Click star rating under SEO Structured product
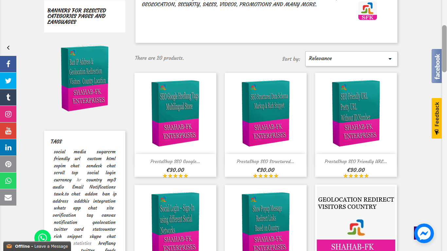The image size is (447, 251). coord(266,176)
